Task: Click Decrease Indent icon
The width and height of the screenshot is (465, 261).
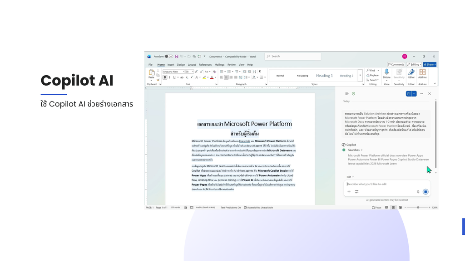Action: tap(245, 72)
